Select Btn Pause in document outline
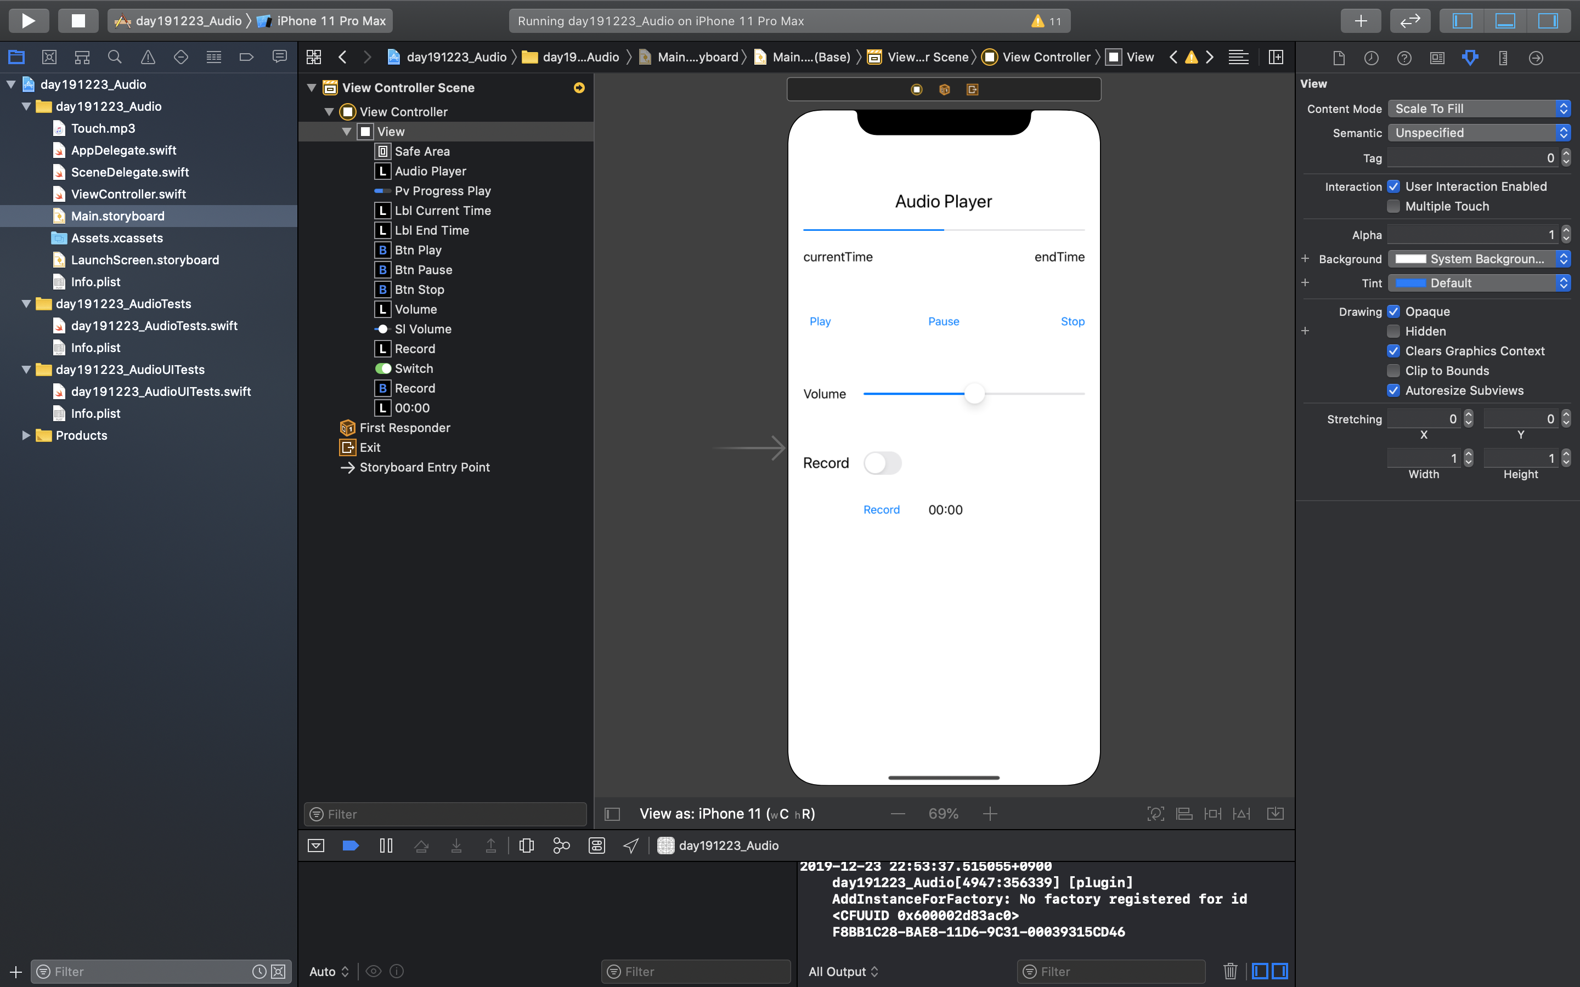Screen dimensions: 1580x987 coord(423,270)
